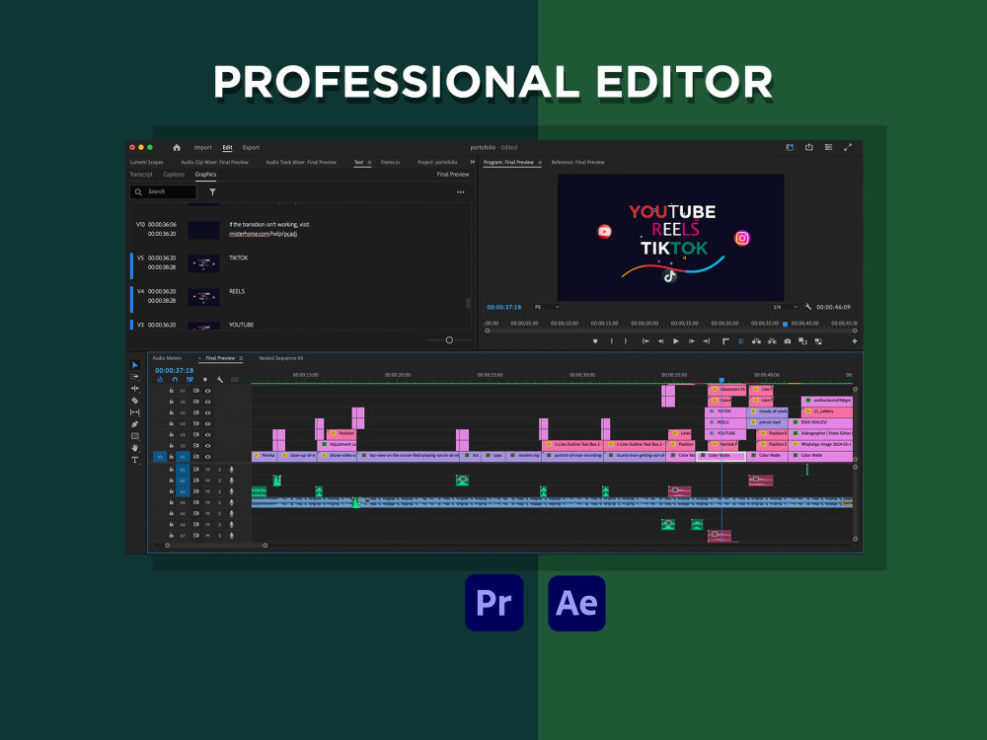
Task: Click the Lift button in Program monitor
Action: point(757,341)
